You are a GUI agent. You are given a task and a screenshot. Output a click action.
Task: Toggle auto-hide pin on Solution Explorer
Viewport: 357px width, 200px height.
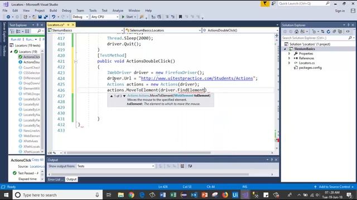click(x=348, y=25)
